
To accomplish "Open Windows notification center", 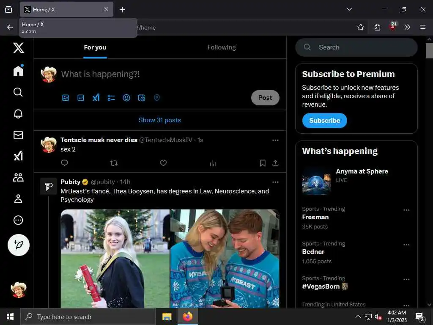I will [420, 317].
